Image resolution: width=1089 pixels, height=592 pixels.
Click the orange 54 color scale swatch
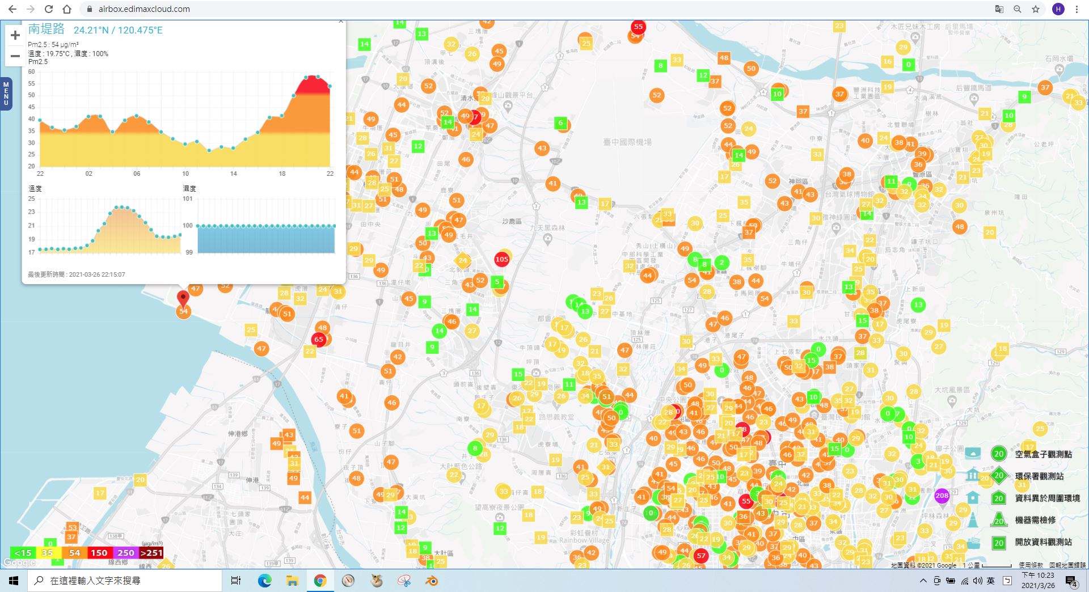pyautogui.click(x=74, y=553)
